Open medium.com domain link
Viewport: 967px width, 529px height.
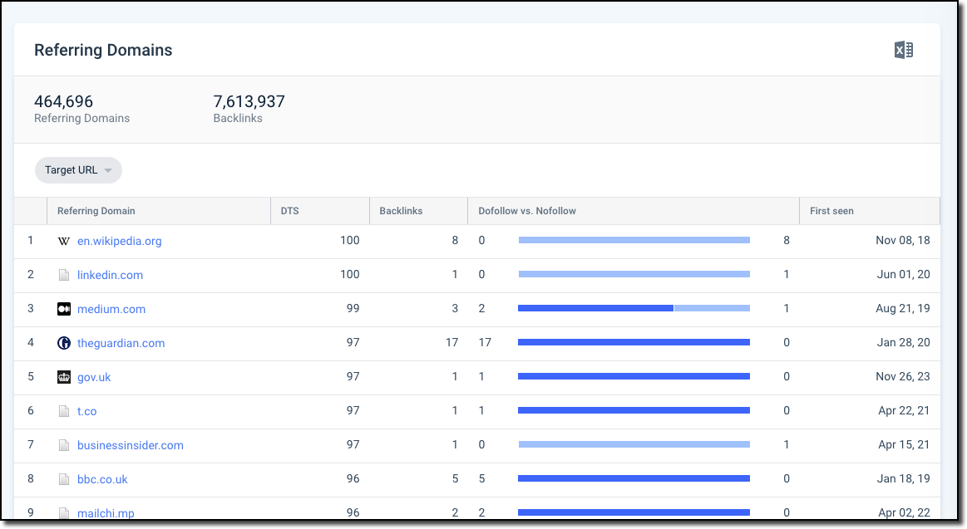click(111, 309)
